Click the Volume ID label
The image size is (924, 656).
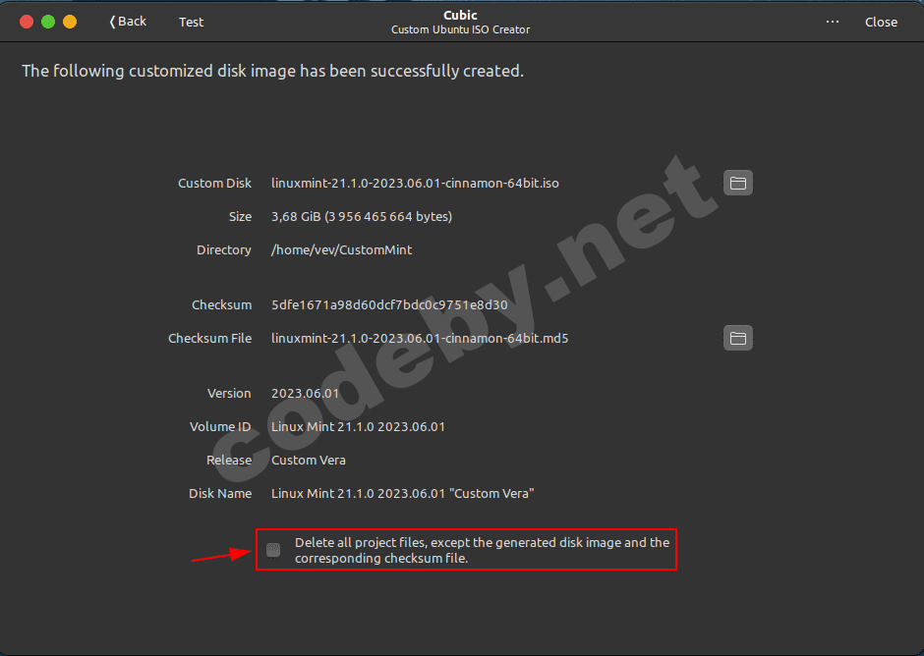[x=220, y=427]
